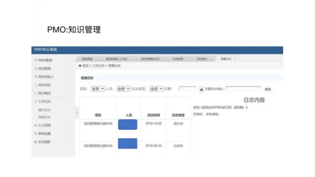Clear the date field with X icon
Image resolution: width=315 pixels, height=177 pixels.
point(201,90)
